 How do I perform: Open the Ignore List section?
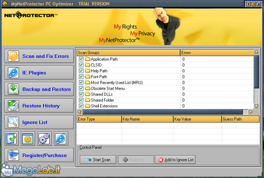point(39,122)
